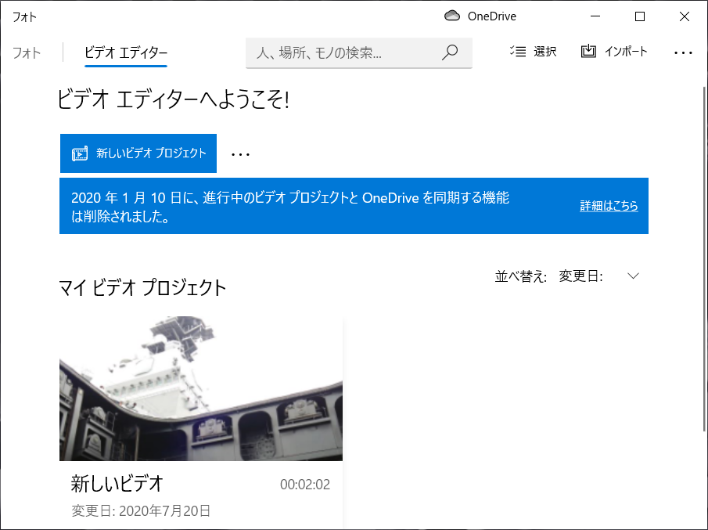The height and width of the screenshot is (530, 708).
Task: Click the マイ ビデオ プロジェクト heading
Action: pyautogui.click(x=142, y=288)
